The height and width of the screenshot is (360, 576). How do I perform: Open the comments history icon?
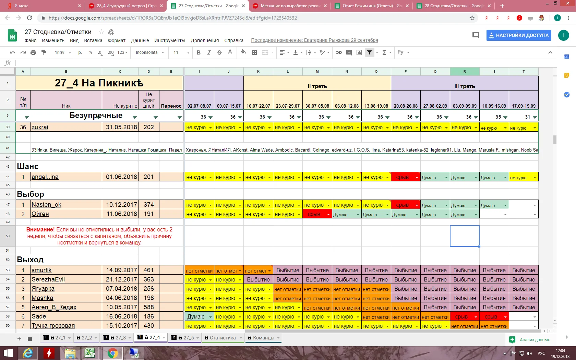pyautogui.click(x=476, y=35)
